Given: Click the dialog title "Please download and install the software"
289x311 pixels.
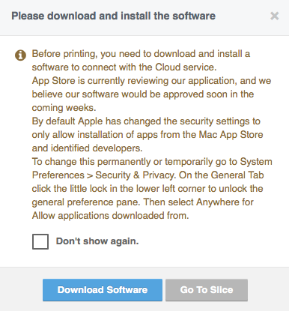Looking at the screenshot, I should [114, 16].
